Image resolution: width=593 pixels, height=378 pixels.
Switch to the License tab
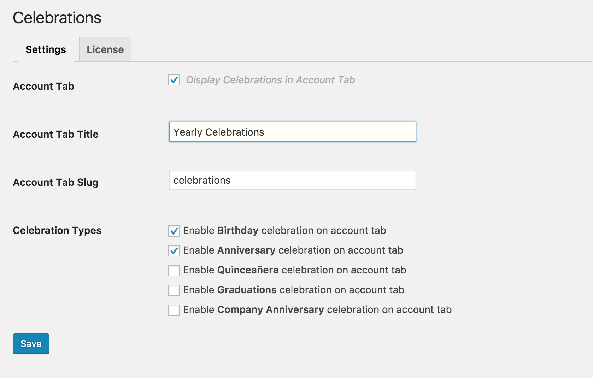click(105, 49)
